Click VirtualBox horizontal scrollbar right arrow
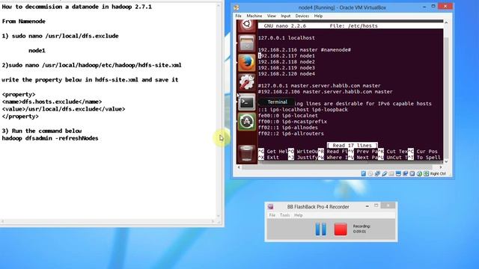The width and height of the screenshot is (479, 269). [x=441, y=167]
